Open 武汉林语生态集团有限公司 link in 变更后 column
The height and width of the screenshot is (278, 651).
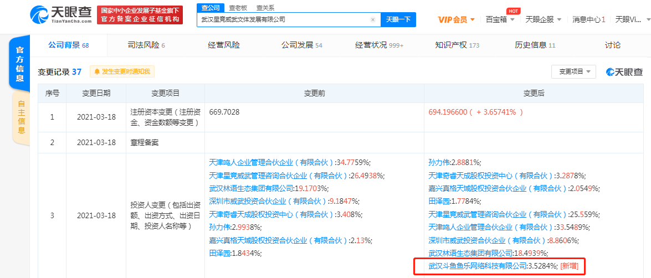(470, 253)
